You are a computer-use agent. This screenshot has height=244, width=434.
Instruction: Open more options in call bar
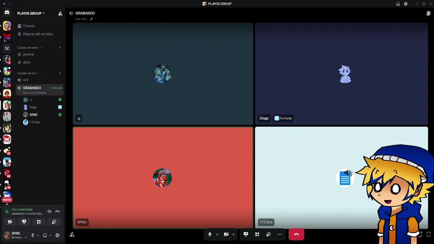(x=280, y=234)
